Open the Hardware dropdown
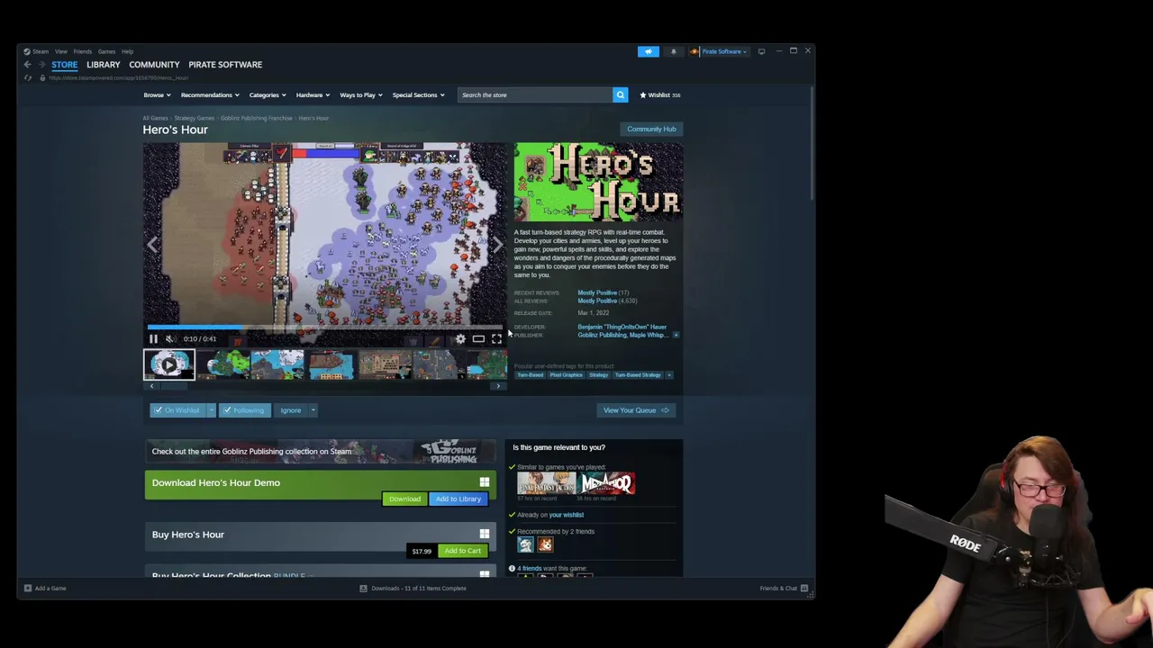The image size is (1153, 648). coord(313,94)
